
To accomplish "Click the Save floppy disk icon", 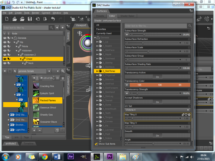I will pos(30,19).
